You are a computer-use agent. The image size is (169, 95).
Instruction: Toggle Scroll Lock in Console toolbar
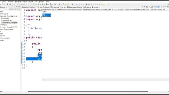click(152, 7)
